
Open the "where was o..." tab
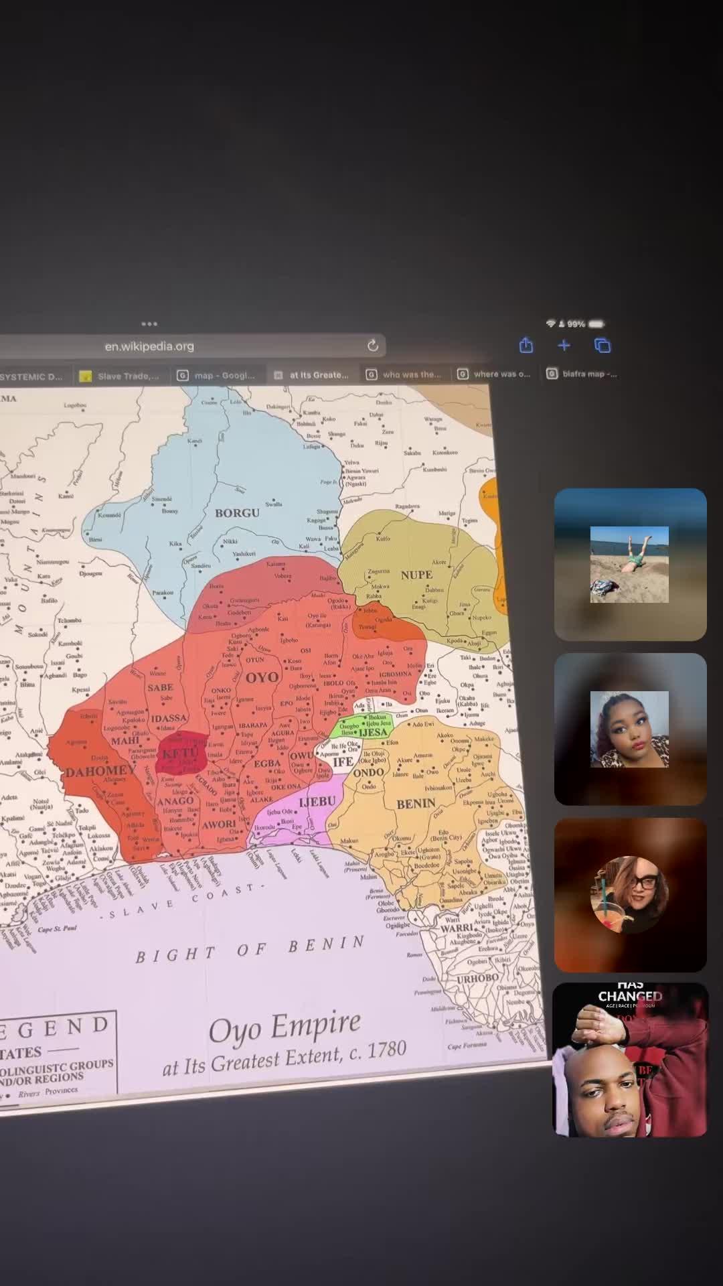494,374
